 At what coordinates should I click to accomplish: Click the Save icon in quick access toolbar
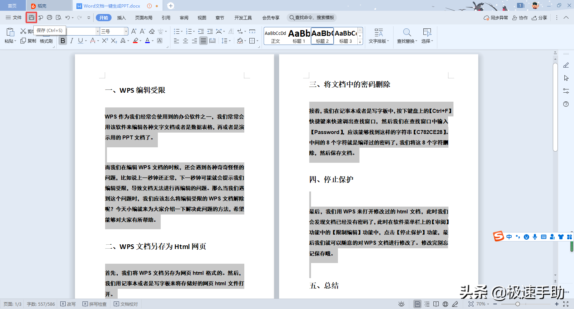pyautogui.click(x=32, y=18)
